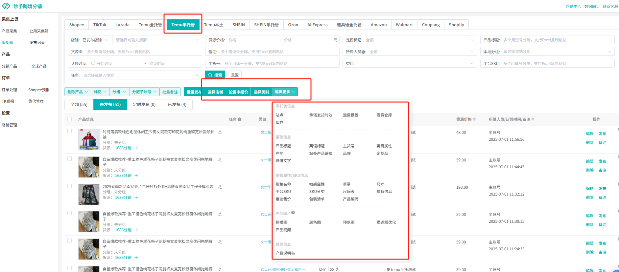Viewport: 619px width, 272px height.
Task: Open 店铺管理 in the left sidebar
Action: (x=9, y=125)
